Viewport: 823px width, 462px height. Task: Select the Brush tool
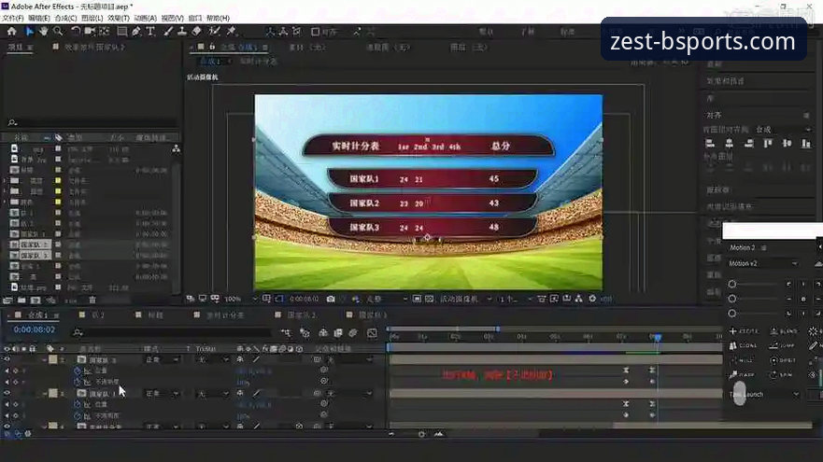click(x=168, y=32)
